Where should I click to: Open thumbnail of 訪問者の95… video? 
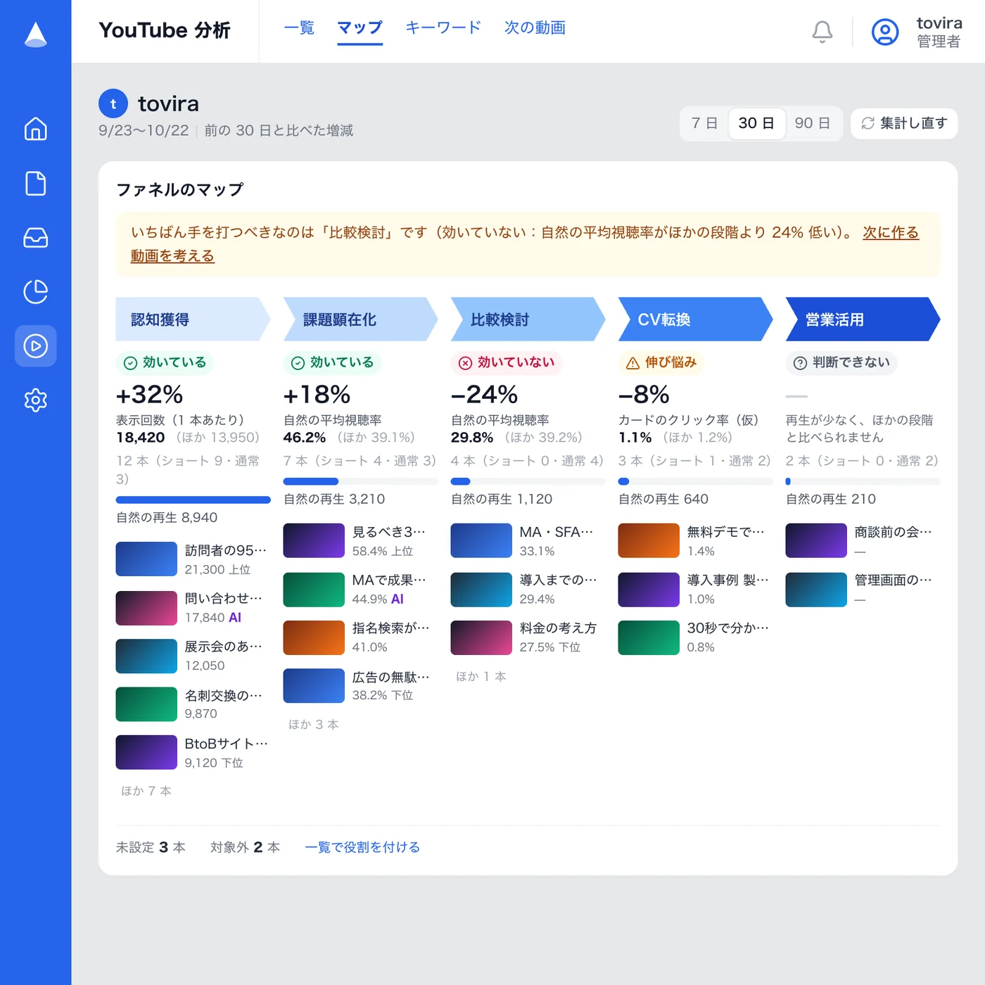(146, 559)
